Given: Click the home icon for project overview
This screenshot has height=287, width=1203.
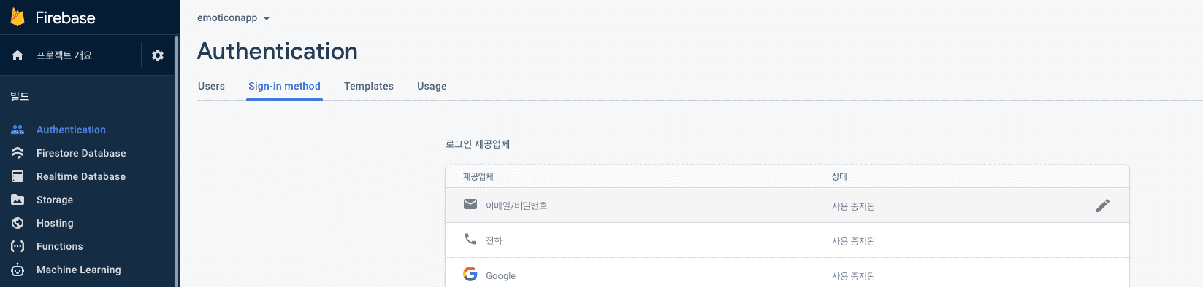Looking at the screenshot, I should pos(18,55).
